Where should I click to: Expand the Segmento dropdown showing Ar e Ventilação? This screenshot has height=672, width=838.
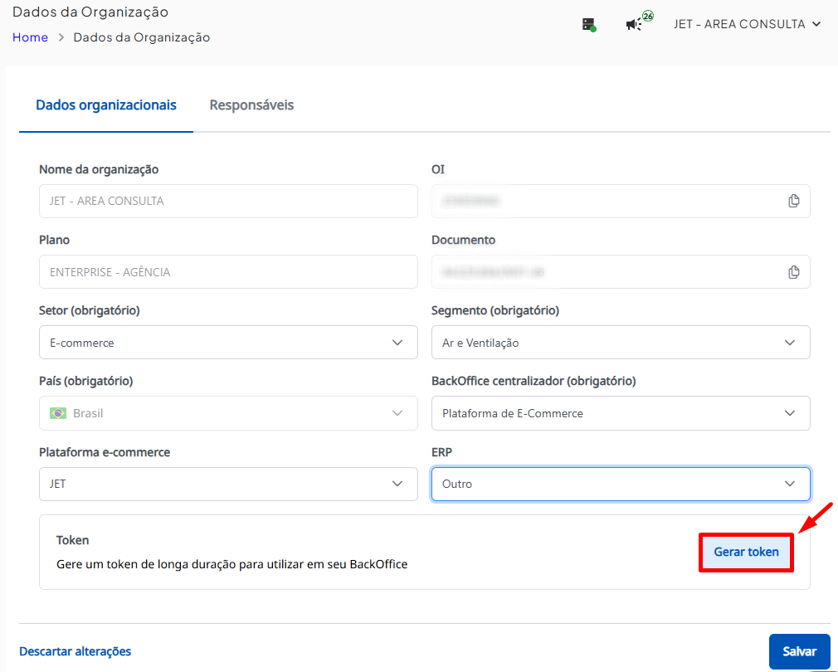(x=621, y=343)
